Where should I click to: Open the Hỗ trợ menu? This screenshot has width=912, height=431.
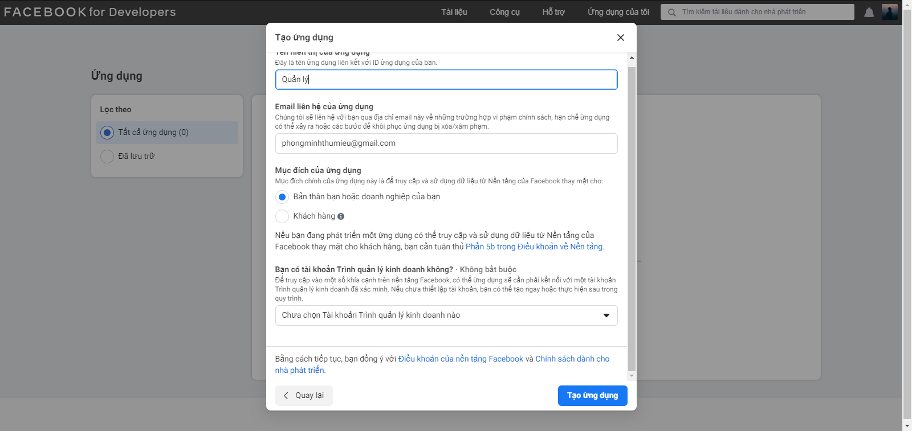[553, 12]
